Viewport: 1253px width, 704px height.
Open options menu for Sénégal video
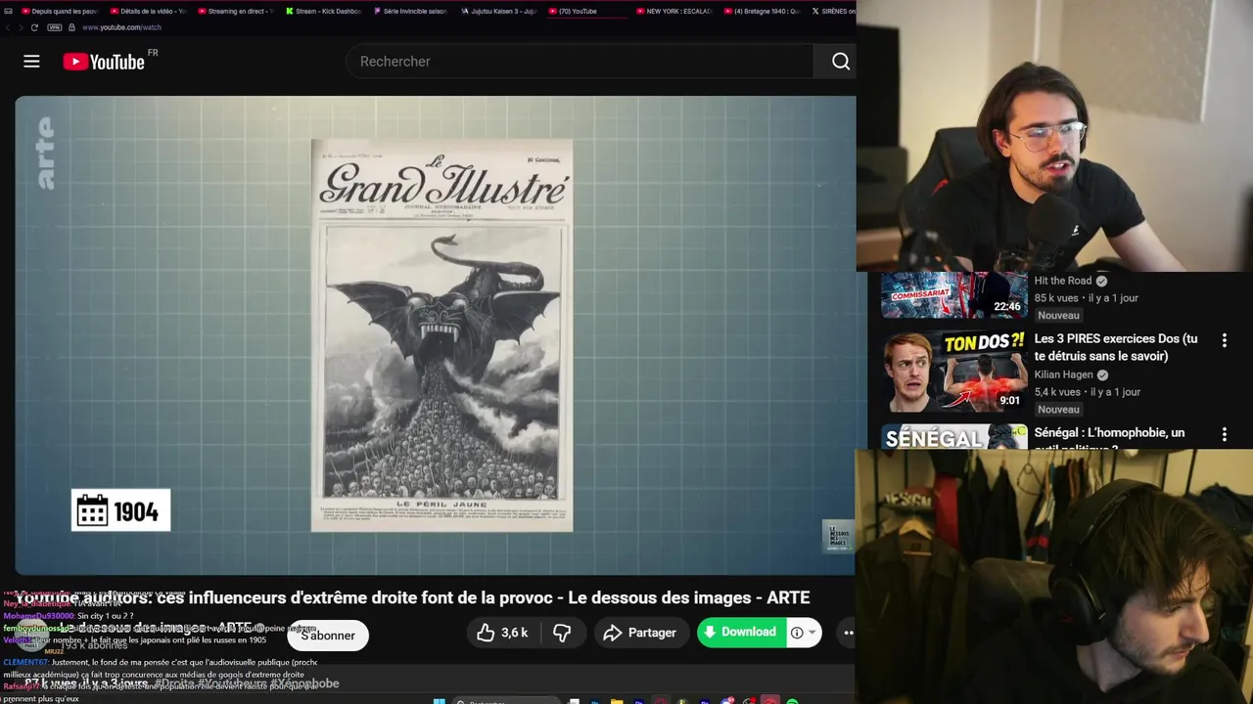click(1224, 434)
